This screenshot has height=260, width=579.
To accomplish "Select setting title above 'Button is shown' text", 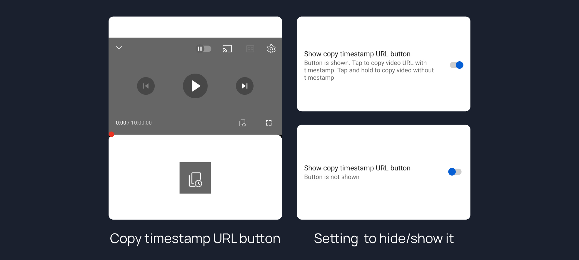I will (357, 54).
